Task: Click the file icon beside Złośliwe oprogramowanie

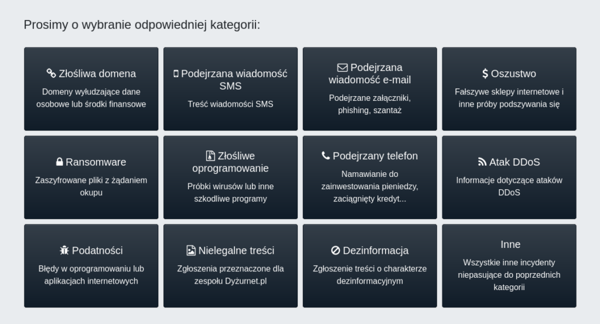Action: 211,156
